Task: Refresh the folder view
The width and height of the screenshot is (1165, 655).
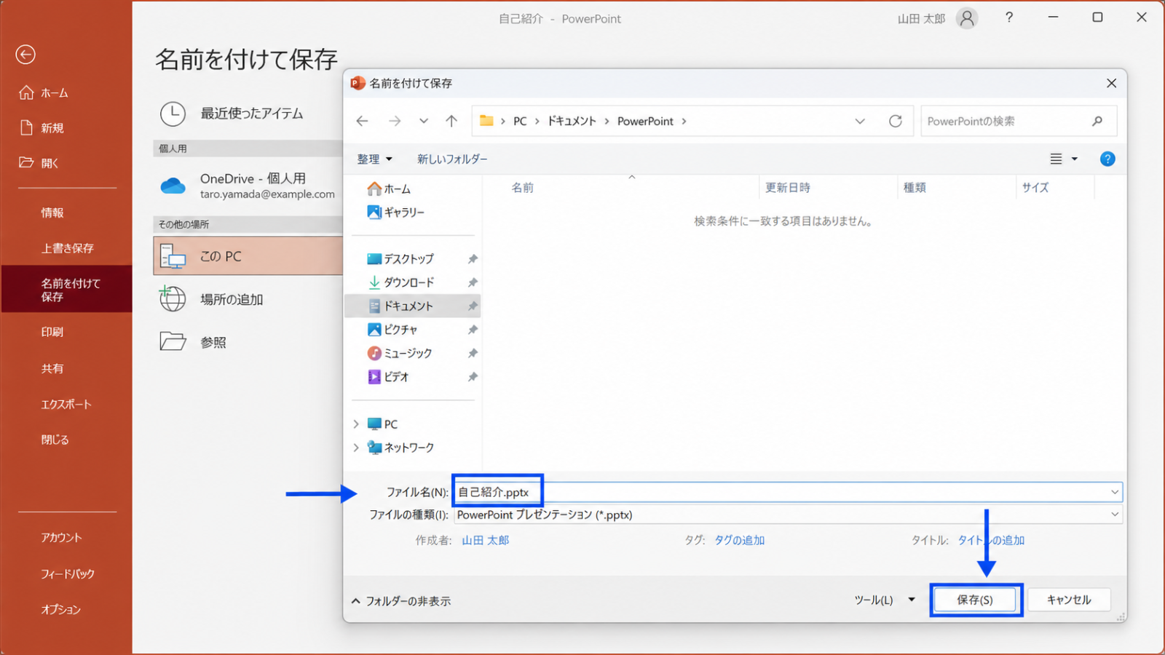Action: tap(896, 121)
